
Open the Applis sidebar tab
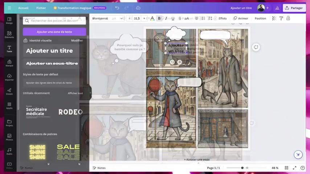coord(9,105)
